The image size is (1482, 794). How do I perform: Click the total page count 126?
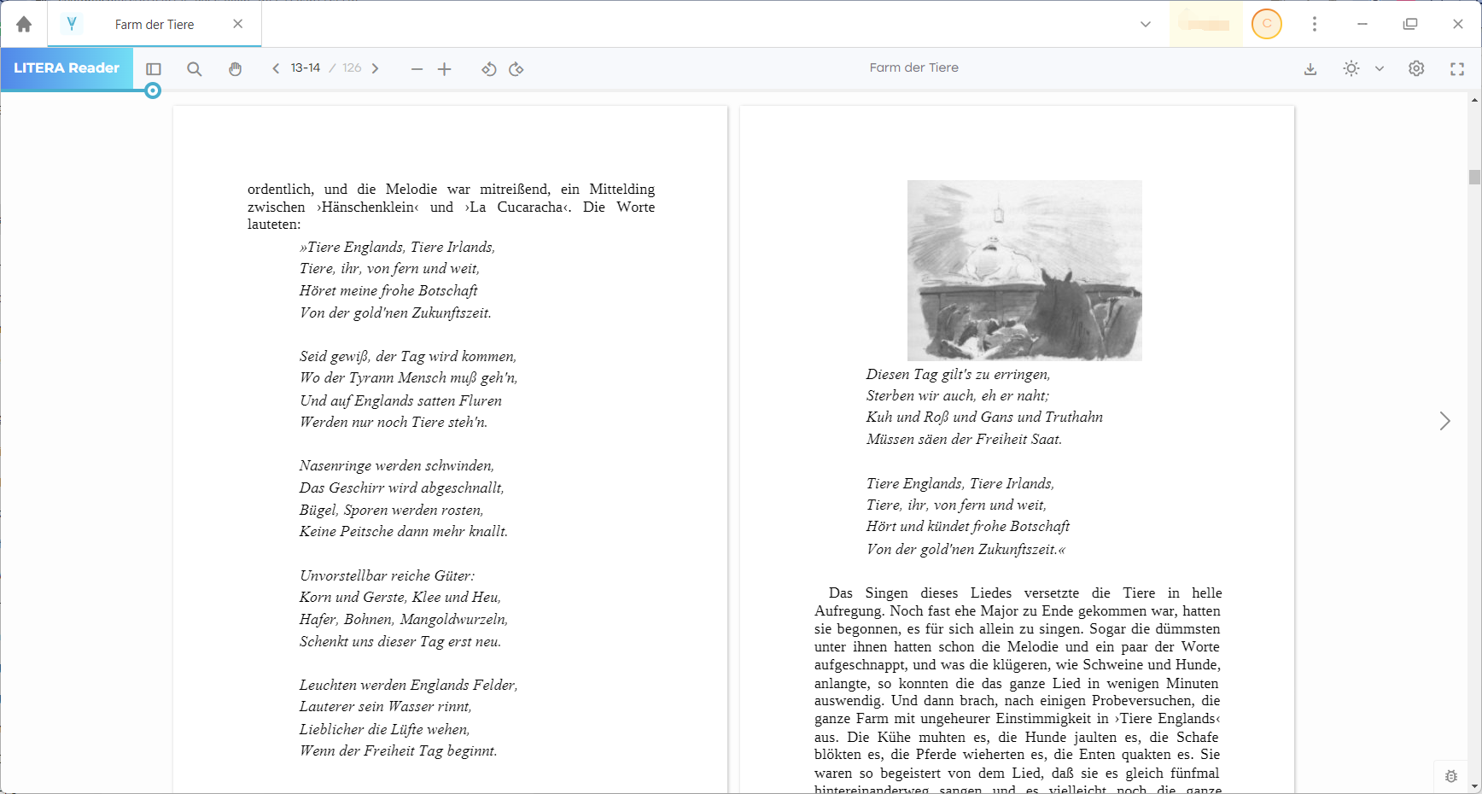point(352,68)
